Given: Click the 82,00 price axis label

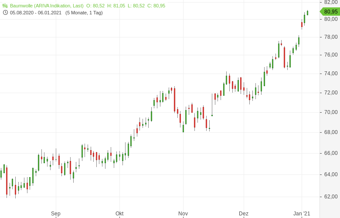Looking at the screenshot, I should [x=331, y=2].
